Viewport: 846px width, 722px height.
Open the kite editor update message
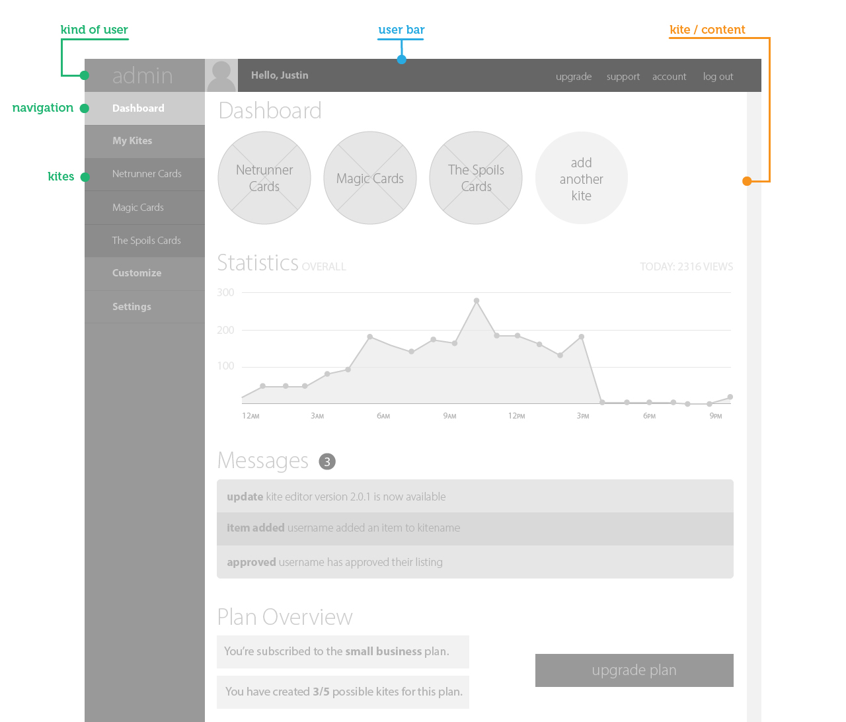pos(475,497)
